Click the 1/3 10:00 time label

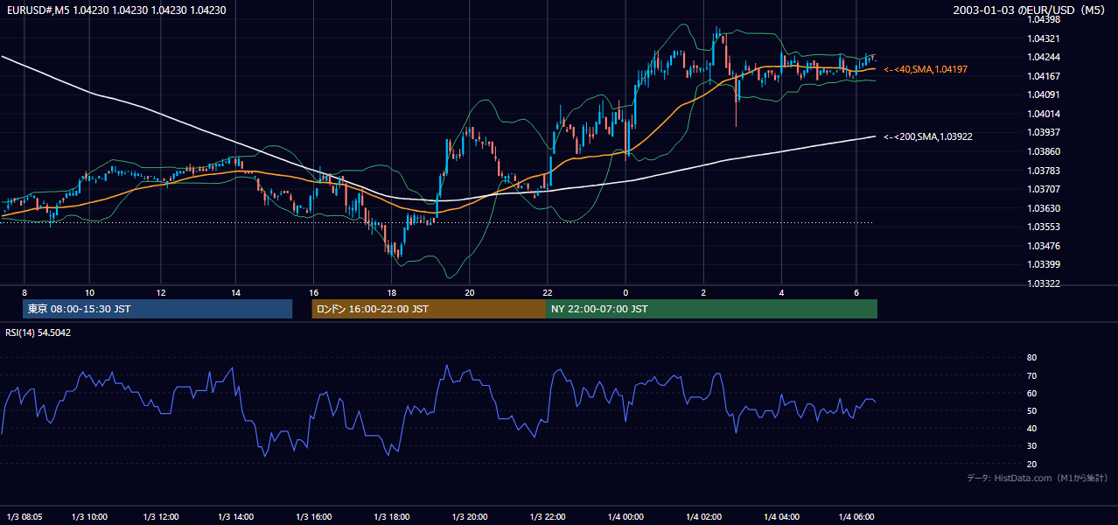coord(89,517)
